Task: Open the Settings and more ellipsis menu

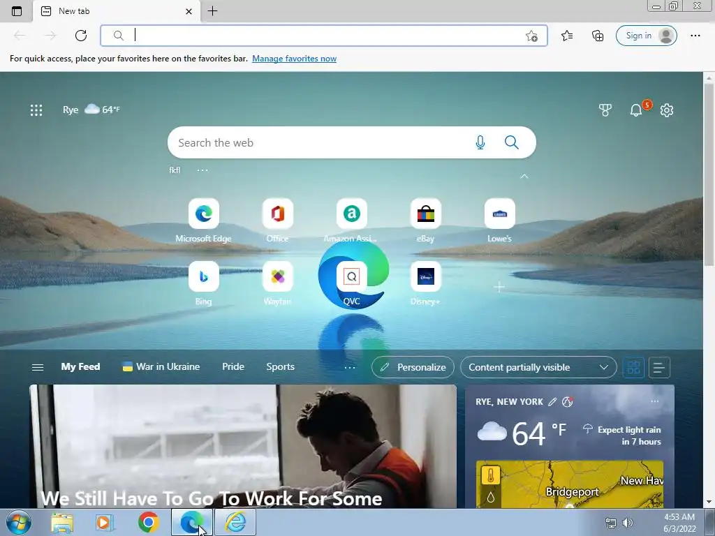Action: tap(695, 36)
